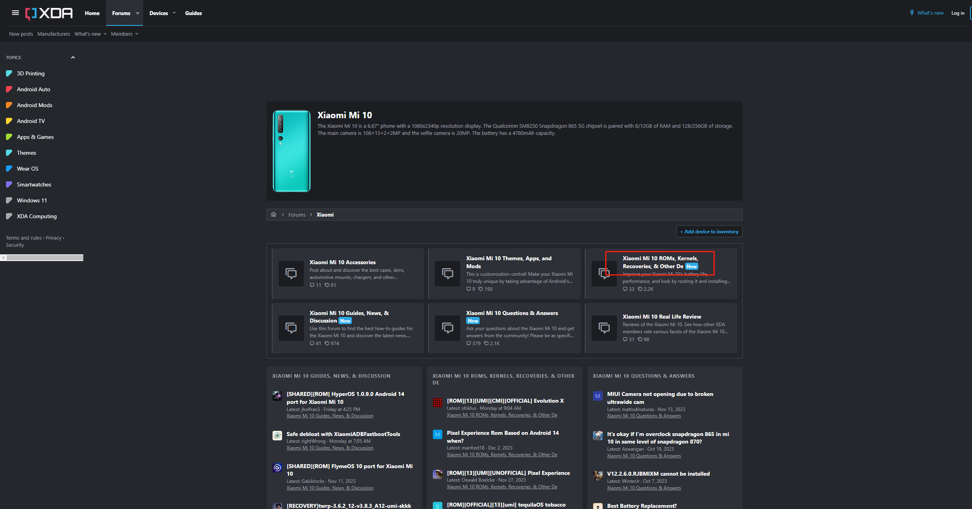
Task: Click the FlymeOS thread author avatar
Action: [x=277, y=468]
